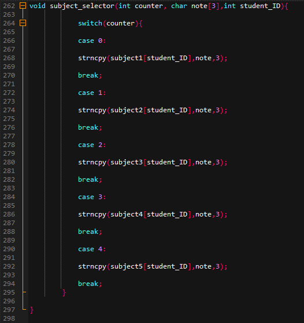The height and width of the screenshot is (323, 304).
Task: Collapse the subject_selector function fold marker
Action: pyautogui.click(x=23, y=6)
